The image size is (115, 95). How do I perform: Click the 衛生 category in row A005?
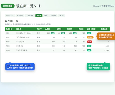(x=38, y=50)
